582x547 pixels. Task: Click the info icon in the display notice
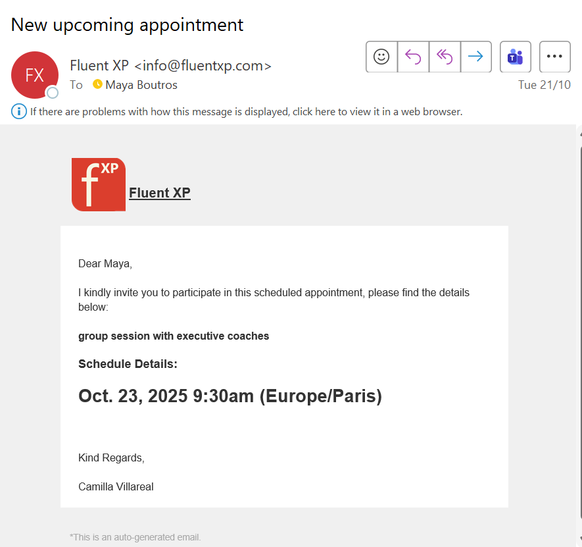[x=19, y=111]
